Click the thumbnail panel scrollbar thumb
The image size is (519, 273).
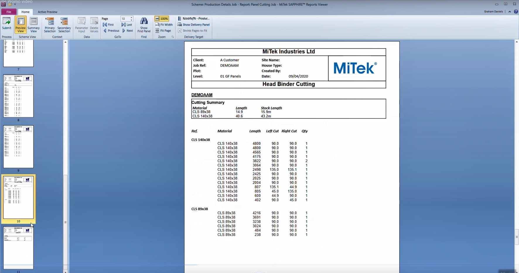click(65, 222)
